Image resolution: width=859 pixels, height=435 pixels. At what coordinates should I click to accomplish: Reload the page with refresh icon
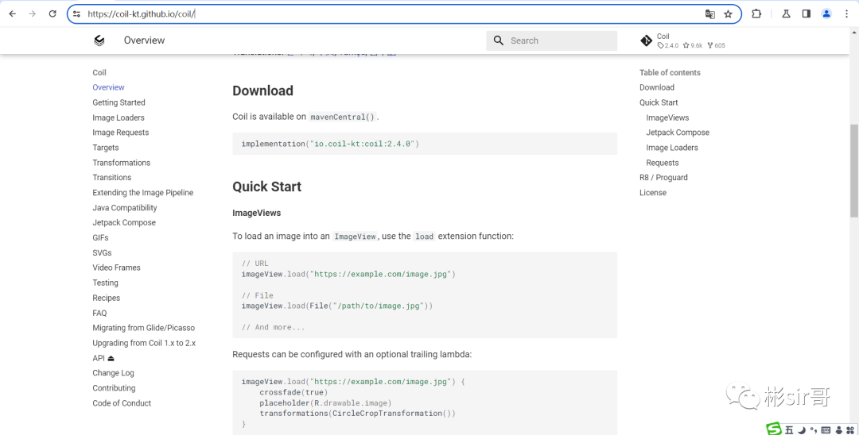pyautogui.click(x=52, y=14)
